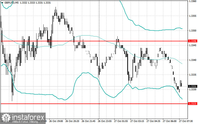Screen dimensions: 198x124
Task: Click the 1.3360 price scale value
Action: [193, 1]
